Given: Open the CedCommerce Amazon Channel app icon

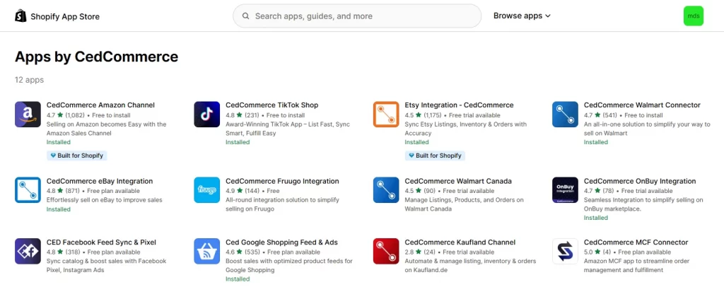Looking at the screenshot, I should point(28,115).
